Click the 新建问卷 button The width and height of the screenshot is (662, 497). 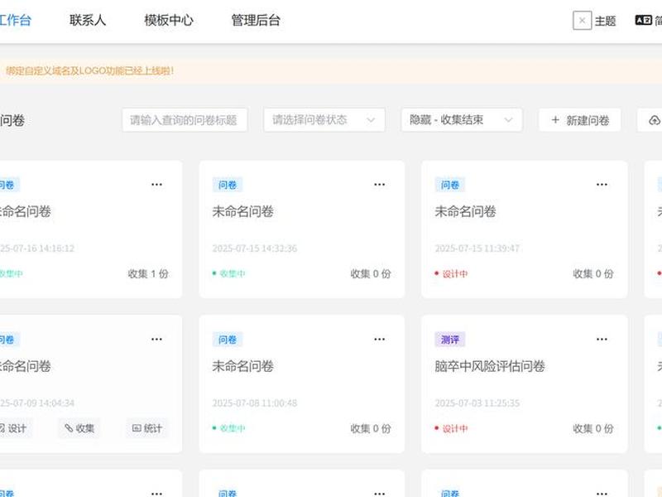pyautogui.click(x=580, y=120)
